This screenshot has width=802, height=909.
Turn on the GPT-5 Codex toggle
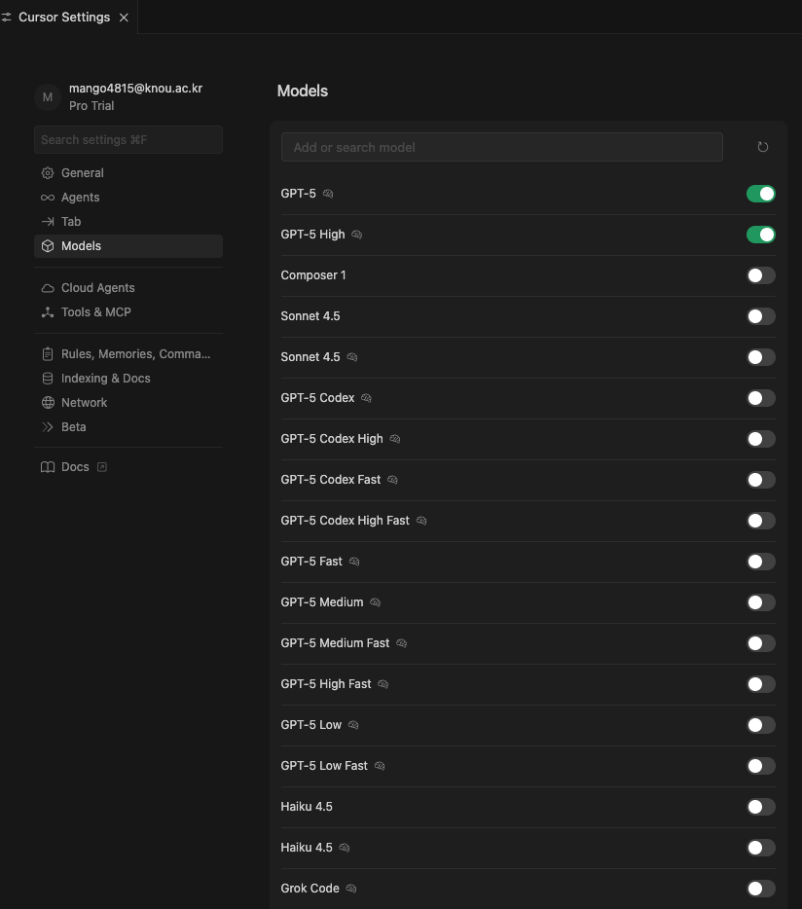coord(761,398)
